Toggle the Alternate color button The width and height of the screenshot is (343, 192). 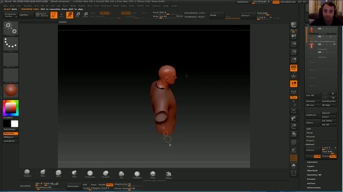(x=11, y=133)
